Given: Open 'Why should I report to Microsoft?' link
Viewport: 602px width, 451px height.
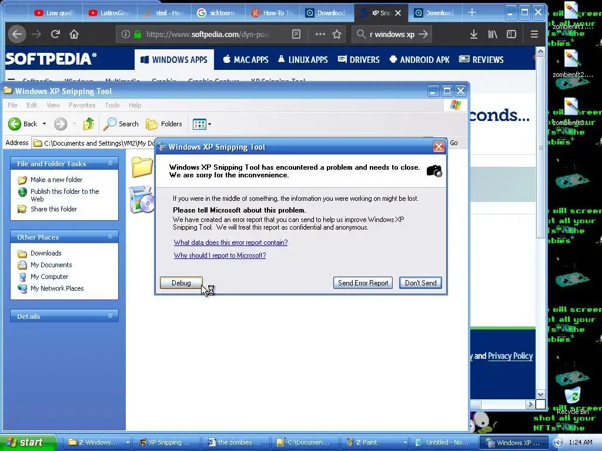Looking at the screenshot, I should [x=220, y=255].
